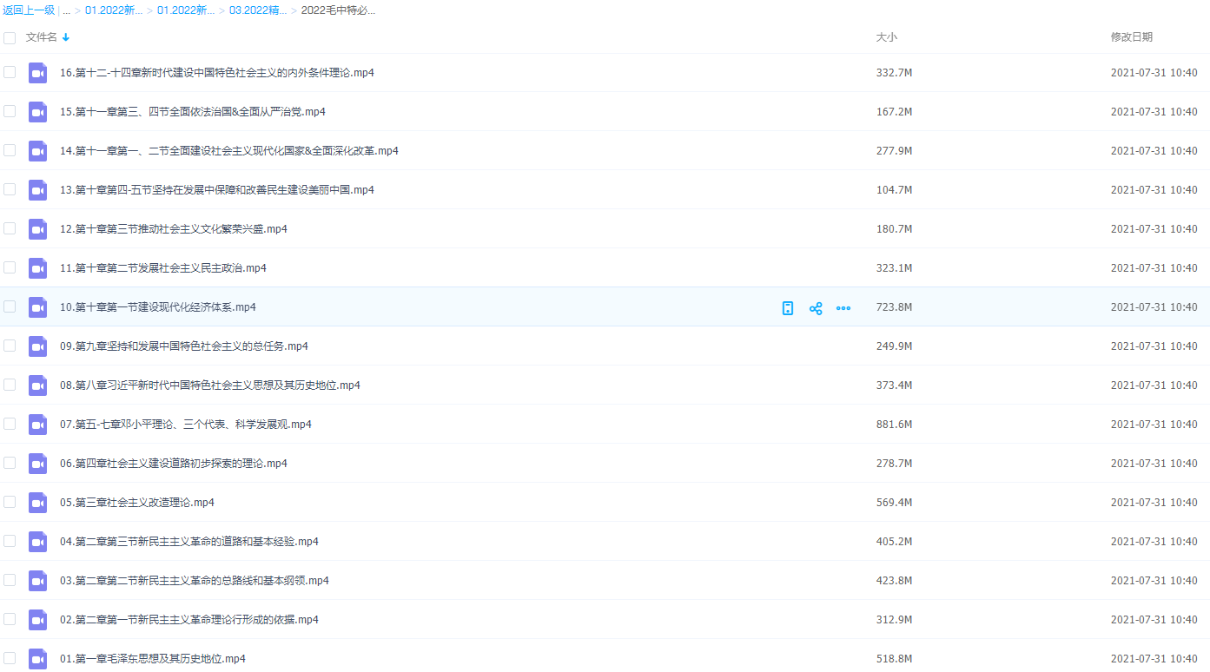
Task: Click the 文件名 column header
Action: (x=41, y=37)
